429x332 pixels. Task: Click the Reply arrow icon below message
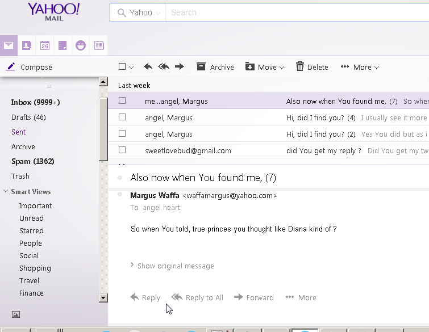coord(134,297)
